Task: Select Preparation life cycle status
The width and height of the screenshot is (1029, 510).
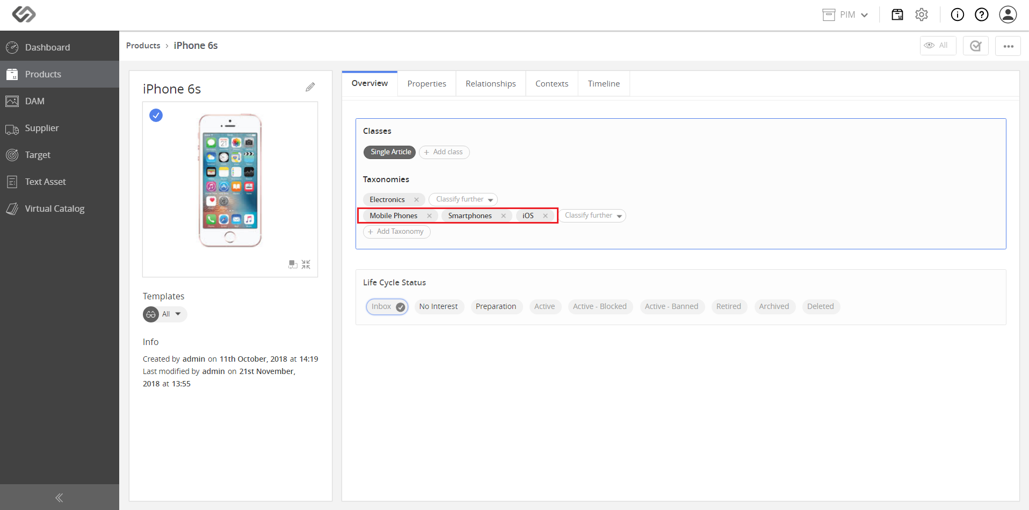Action: pos(496,307)
